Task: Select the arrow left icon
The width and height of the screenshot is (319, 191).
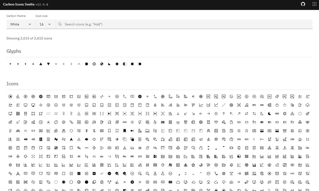Action: (x=201, y=114)
